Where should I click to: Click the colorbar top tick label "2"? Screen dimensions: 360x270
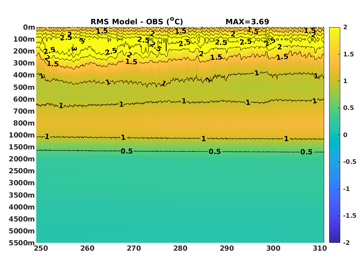[x=345, y=27]
